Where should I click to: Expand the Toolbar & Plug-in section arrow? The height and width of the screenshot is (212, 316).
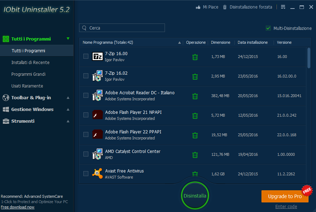pyautogui.click(x=68, y=98)
